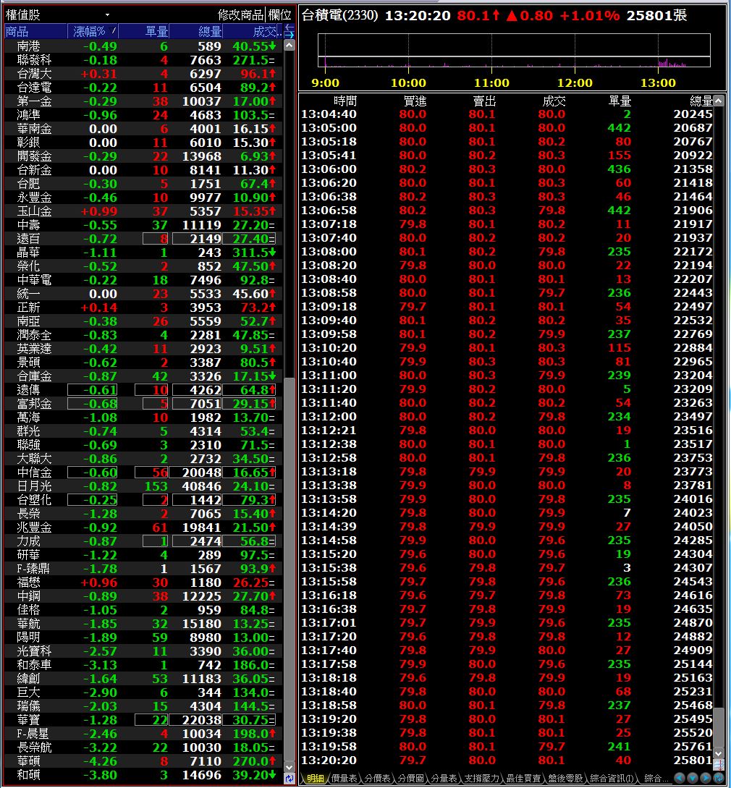Open the 最佳買賣 tab
The width and height of the screenshot is (731, 788).
[523, 779]
